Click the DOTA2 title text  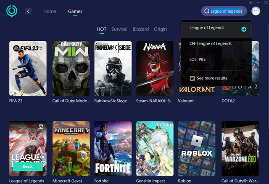[x=228, y=101]
